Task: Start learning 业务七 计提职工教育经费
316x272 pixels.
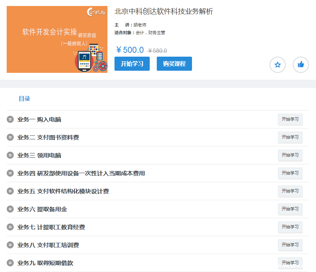Action: 290,227
